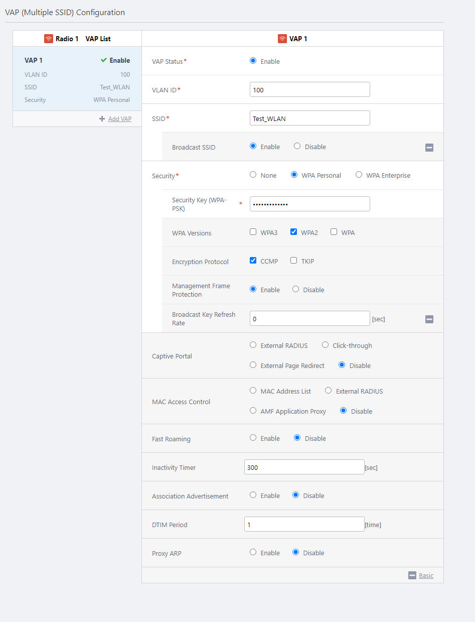The height and width of the screenshot is (622, 475).
Task: Click the plus icon beside Add VAP
Action: (x=102, y=119)
